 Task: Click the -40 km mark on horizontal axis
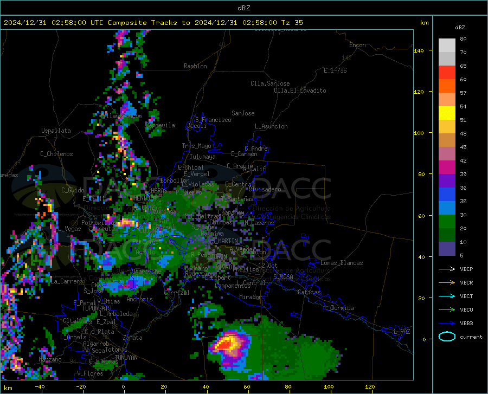(x=40, y=386)
